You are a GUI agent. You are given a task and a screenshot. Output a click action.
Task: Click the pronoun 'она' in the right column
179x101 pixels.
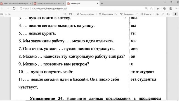[134, 18]
